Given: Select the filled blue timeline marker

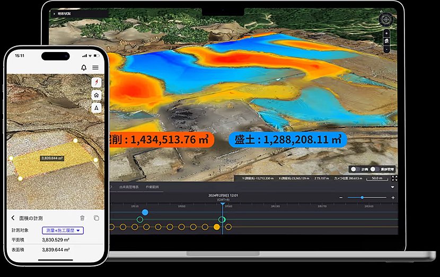Looking at the screenshot, I should [x=145, y=212].
